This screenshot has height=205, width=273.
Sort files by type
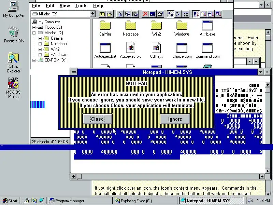point(203,14)
